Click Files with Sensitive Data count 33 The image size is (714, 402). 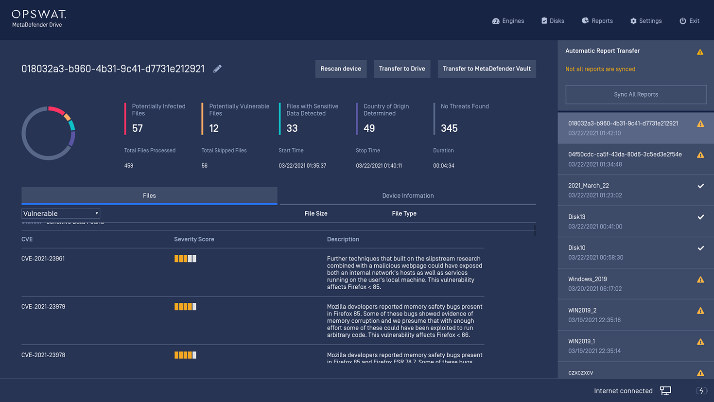[x=292, y=128]
